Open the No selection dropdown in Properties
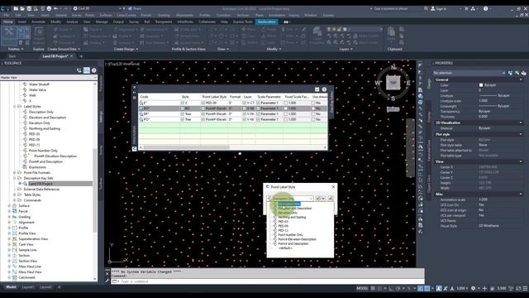The width and height of the screenshot is (529, 298). [x=503, y=73]
